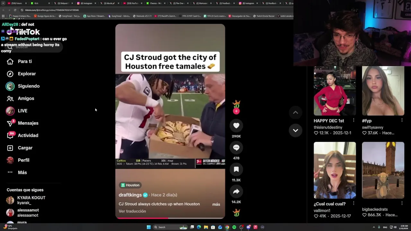The height and width of the screenshot is (231, 411).
Task: Share the video via arrow icon
Action: click(236, 192)
